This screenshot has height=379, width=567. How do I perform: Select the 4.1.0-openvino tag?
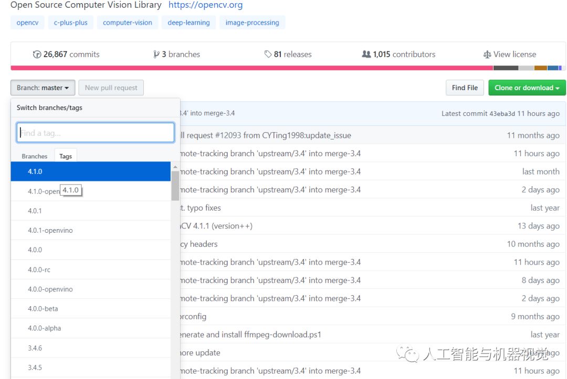coord(90,191)
